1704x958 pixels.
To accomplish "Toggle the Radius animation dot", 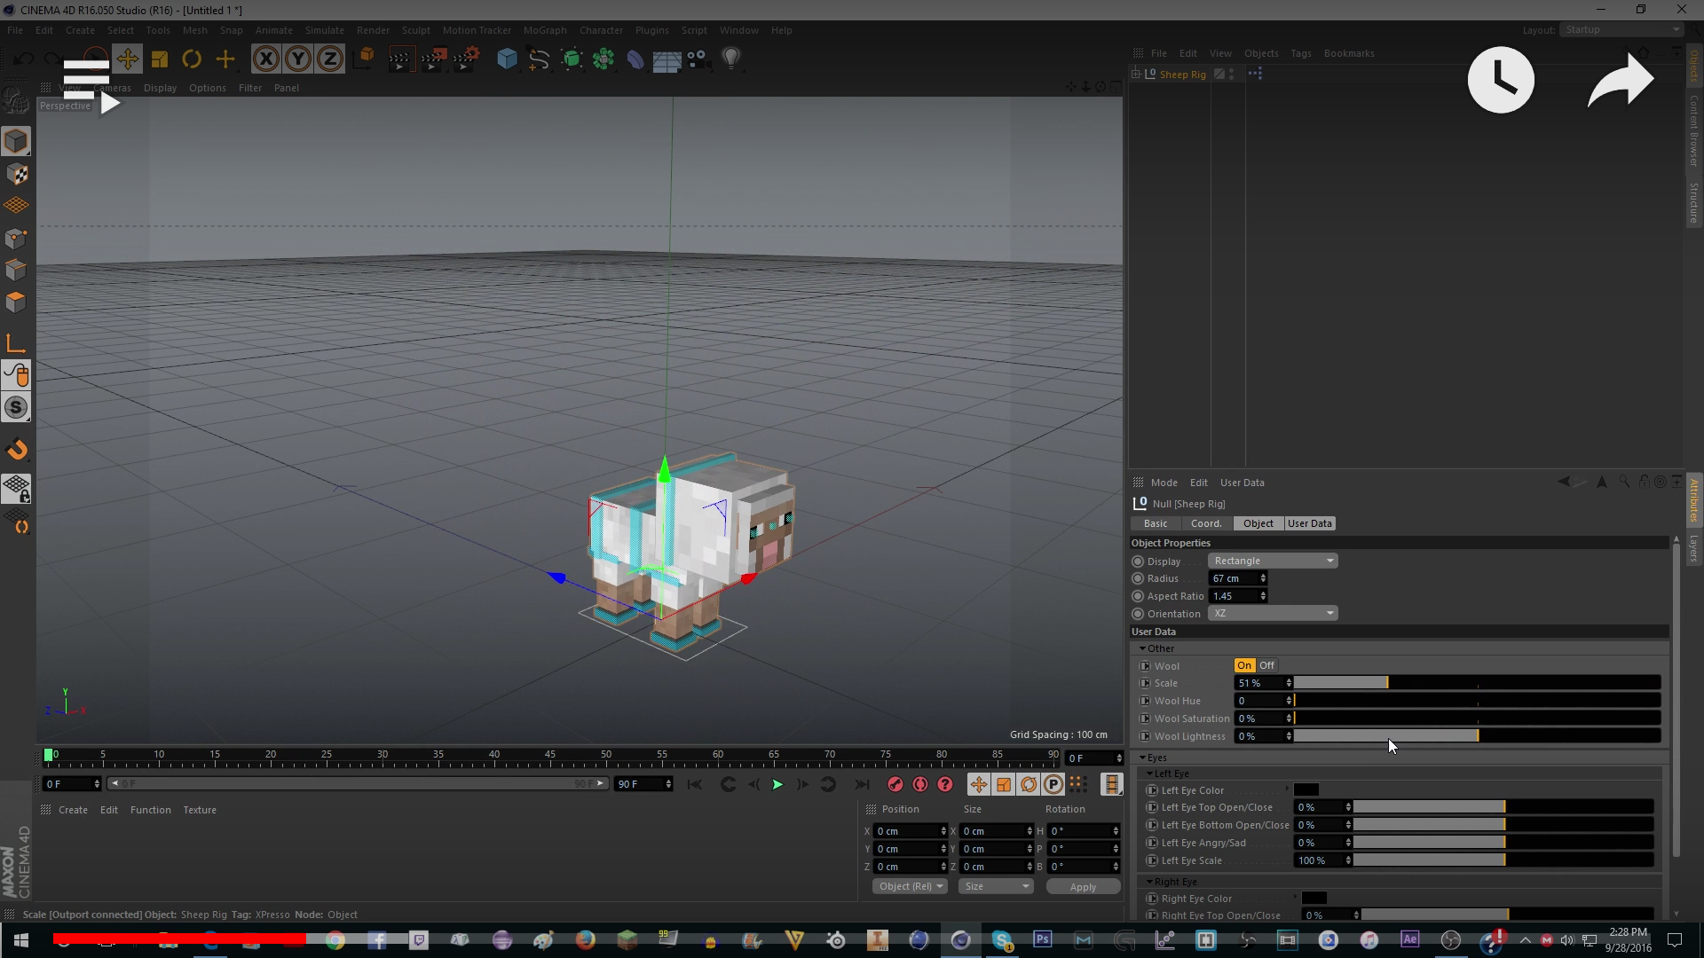I will click(1138, 578).
